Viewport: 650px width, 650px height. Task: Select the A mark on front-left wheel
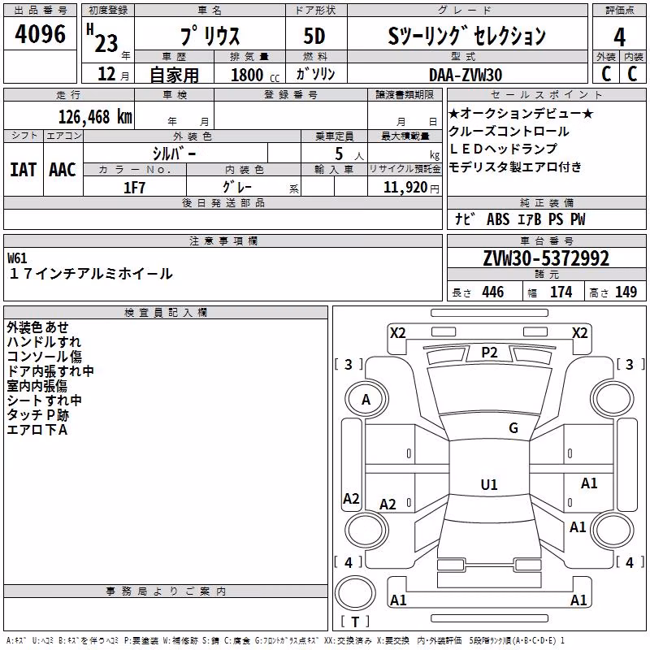(366, 399)
